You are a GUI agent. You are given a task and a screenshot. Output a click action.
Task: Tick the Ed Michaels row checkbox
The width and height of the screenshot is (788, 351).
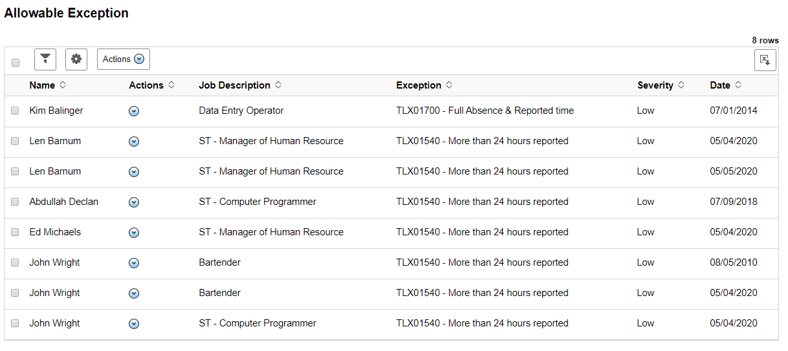pyautogui.click(x=16, y=232)
